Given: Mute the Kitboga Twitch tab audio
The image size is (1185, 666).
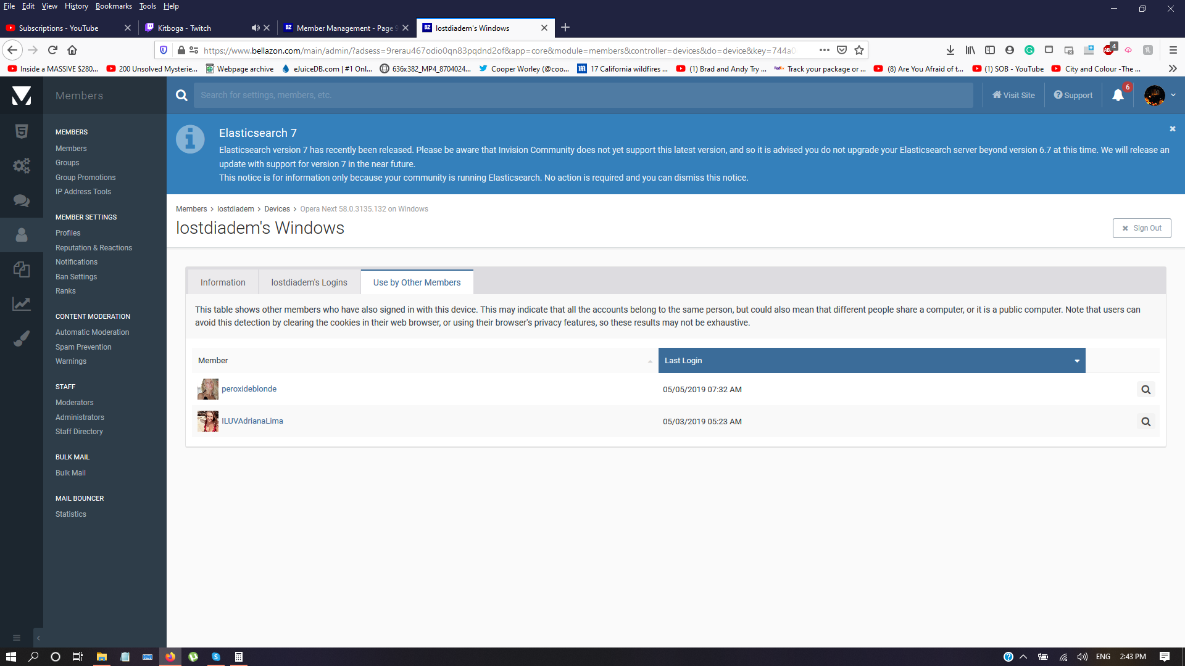Looking at the screenshot, I should point(255,28).
